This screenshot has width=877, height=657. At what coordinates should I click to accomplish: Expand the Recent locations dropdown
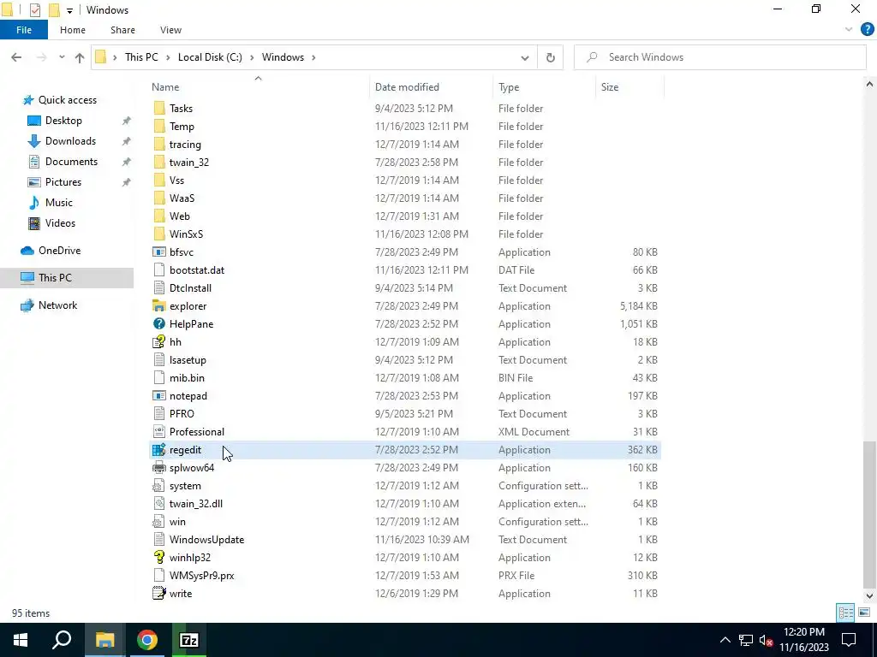coord(62,57)
